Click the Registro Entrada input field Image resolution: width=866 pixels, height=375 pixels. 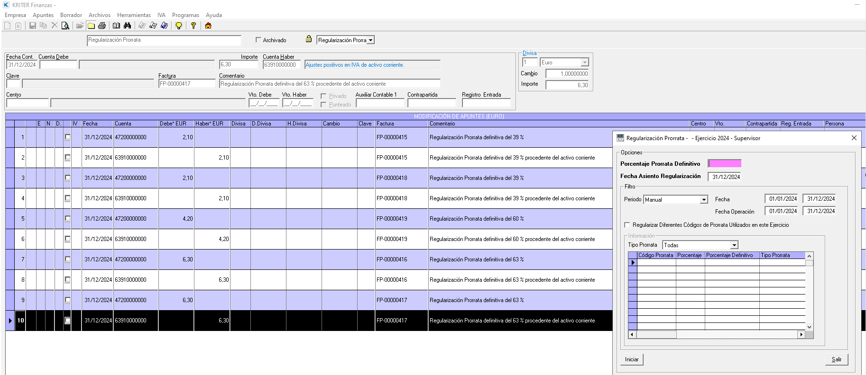click(x=487, y=103)
